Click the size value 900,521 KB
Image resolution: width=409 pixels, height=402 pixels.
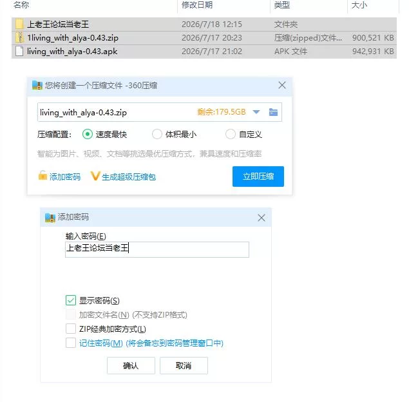(373, 38)
